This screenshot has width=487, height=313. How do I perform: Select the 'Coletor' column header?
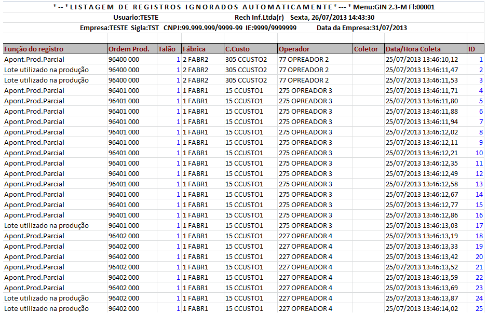[368, 49]
